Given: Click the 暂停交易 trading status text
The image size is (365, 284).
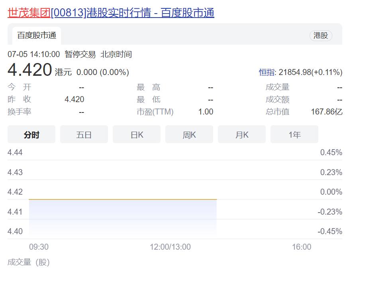Looking at the screenshot, I should click(81, 54).
